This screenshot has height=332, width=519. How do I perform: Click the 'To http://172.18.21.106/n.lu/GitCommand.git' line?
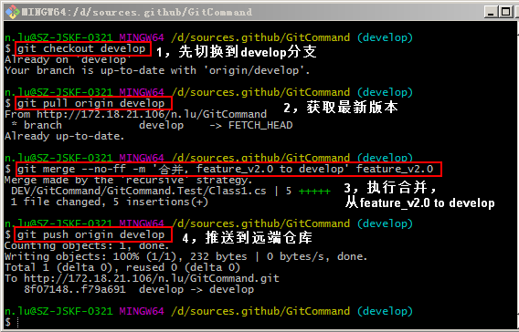coord(142,278)
